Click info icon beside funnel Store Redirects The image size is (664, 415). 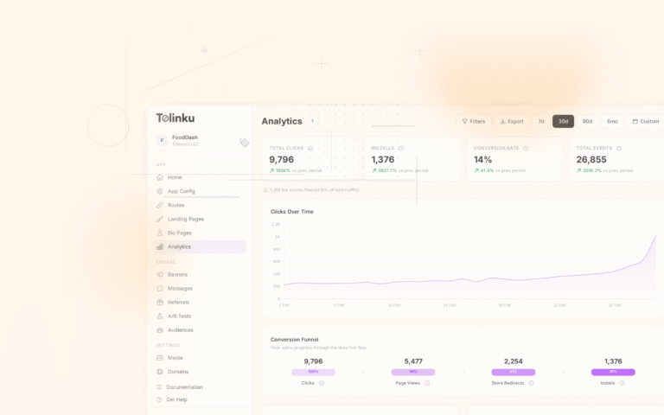(531, 383)
